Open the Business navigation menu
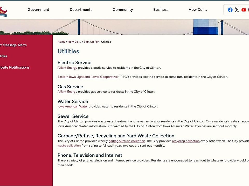 (x=161, y=10)
